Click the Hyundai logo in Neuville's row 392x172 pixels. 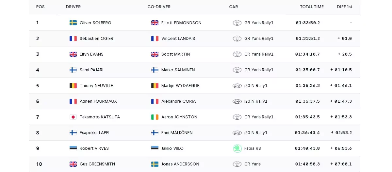(237, 86)
